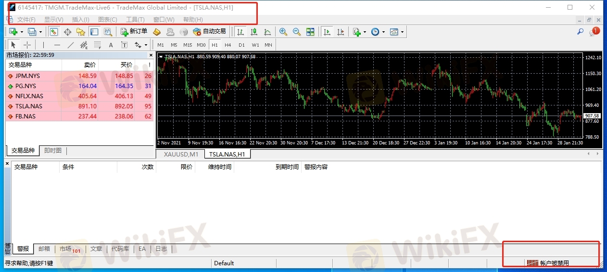Image resolution: width=607 pixels, height=272 pixels.
Task: Launch MetaEditor with the yellow book icon
Action: pyautogui.click(x=157, y=32)
